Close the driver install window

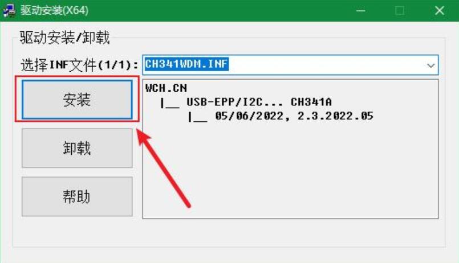click(439, 11)
